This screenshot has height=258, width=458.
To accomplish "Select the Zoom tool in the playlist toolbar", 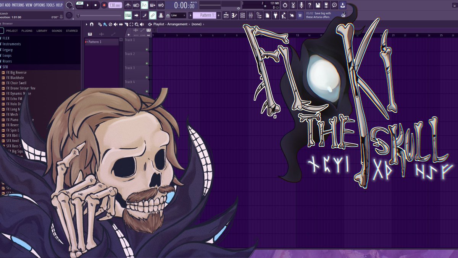I will [x=136, y=24].
